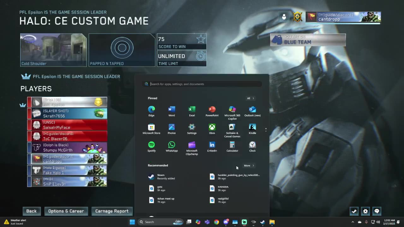
Task: Select player Fake Halo 1
Action: (x=67, y=170)
